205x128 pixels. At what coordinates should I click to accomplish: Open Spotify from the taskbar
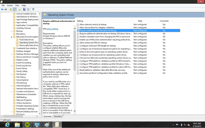(27, 125)
